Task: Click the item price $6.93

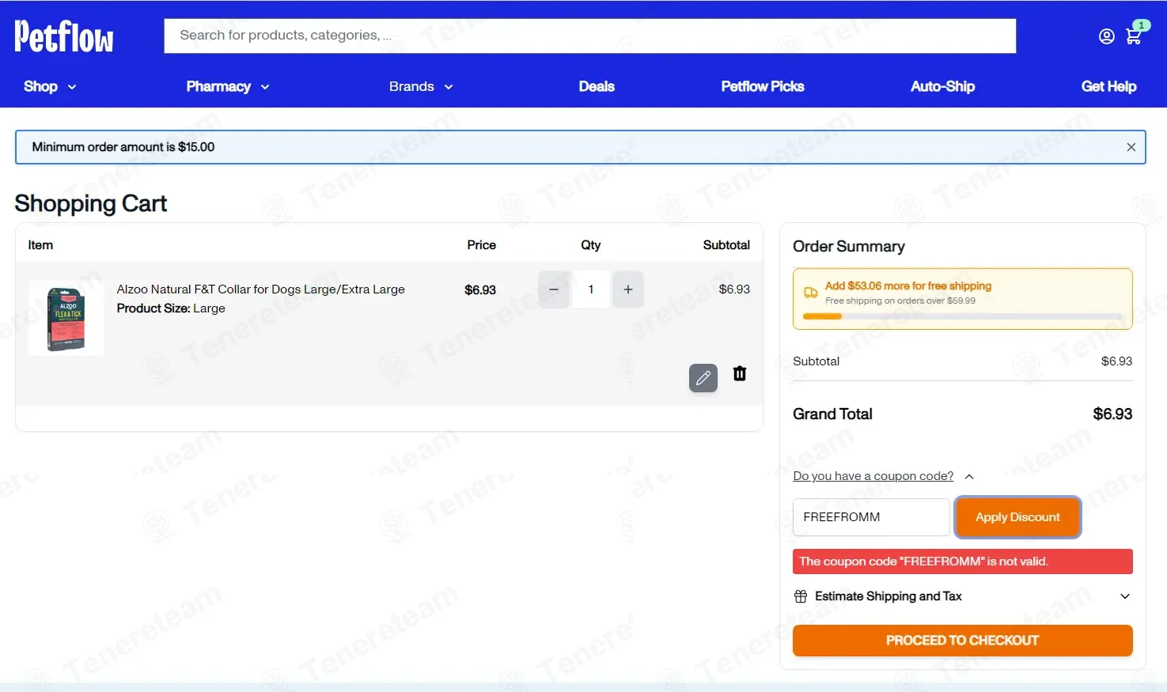Action: (480, 290)
